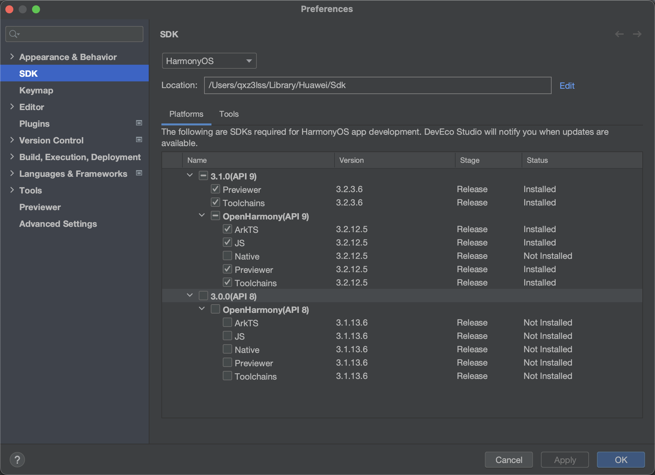Click the Version column header
655x475 pixels.
coord(395,160)
